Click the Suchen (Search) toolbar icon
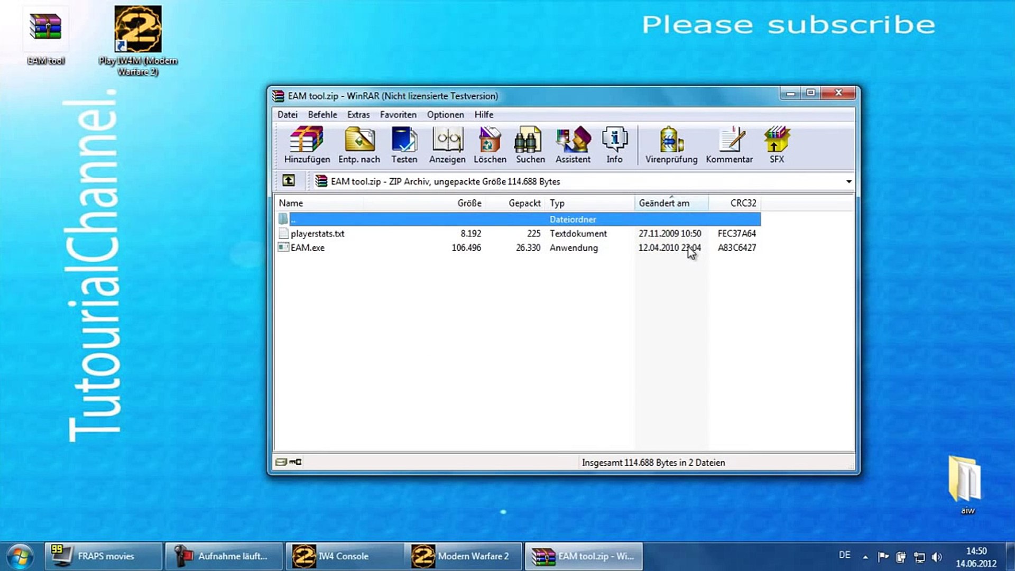This screenshot has width=1015, height=571. coord(531,144)
